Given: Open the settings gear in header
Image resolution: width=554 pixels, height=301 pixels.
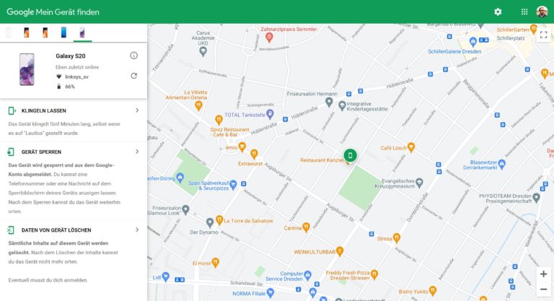Looking at the screenshot, I should point(498,12).
